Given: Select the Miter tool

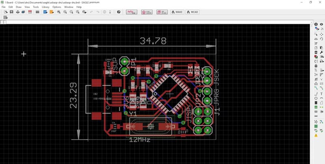Looking at the screenshot, I should click(321, 75).
